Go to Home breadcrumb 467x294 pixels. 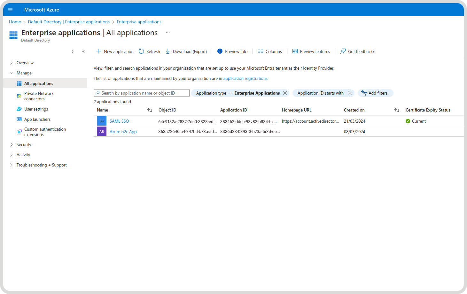(x=15, y=22)
